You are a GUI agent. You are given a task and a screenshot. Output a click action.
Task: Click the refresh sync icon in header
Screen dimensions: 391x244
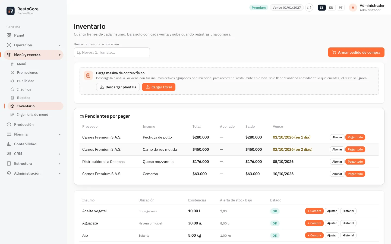pyautogui.click(x=309, y=8)
